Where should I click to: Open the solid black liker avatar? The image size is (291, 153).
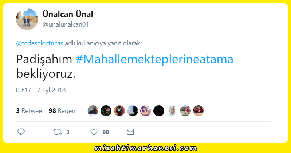pos(159,111)
